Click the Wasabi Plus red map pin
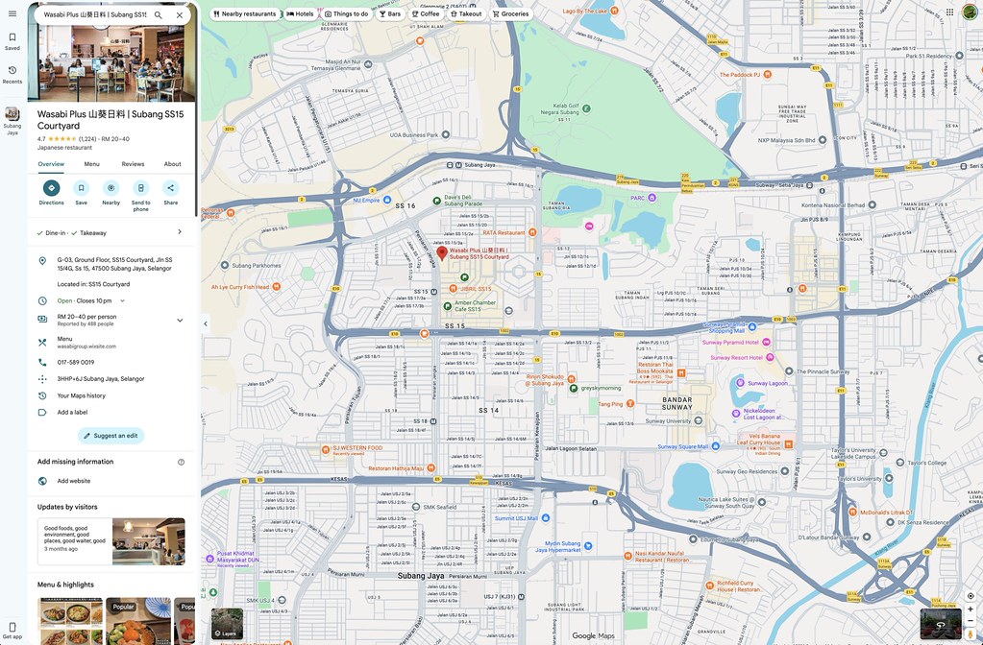 (x=441, y=253)
